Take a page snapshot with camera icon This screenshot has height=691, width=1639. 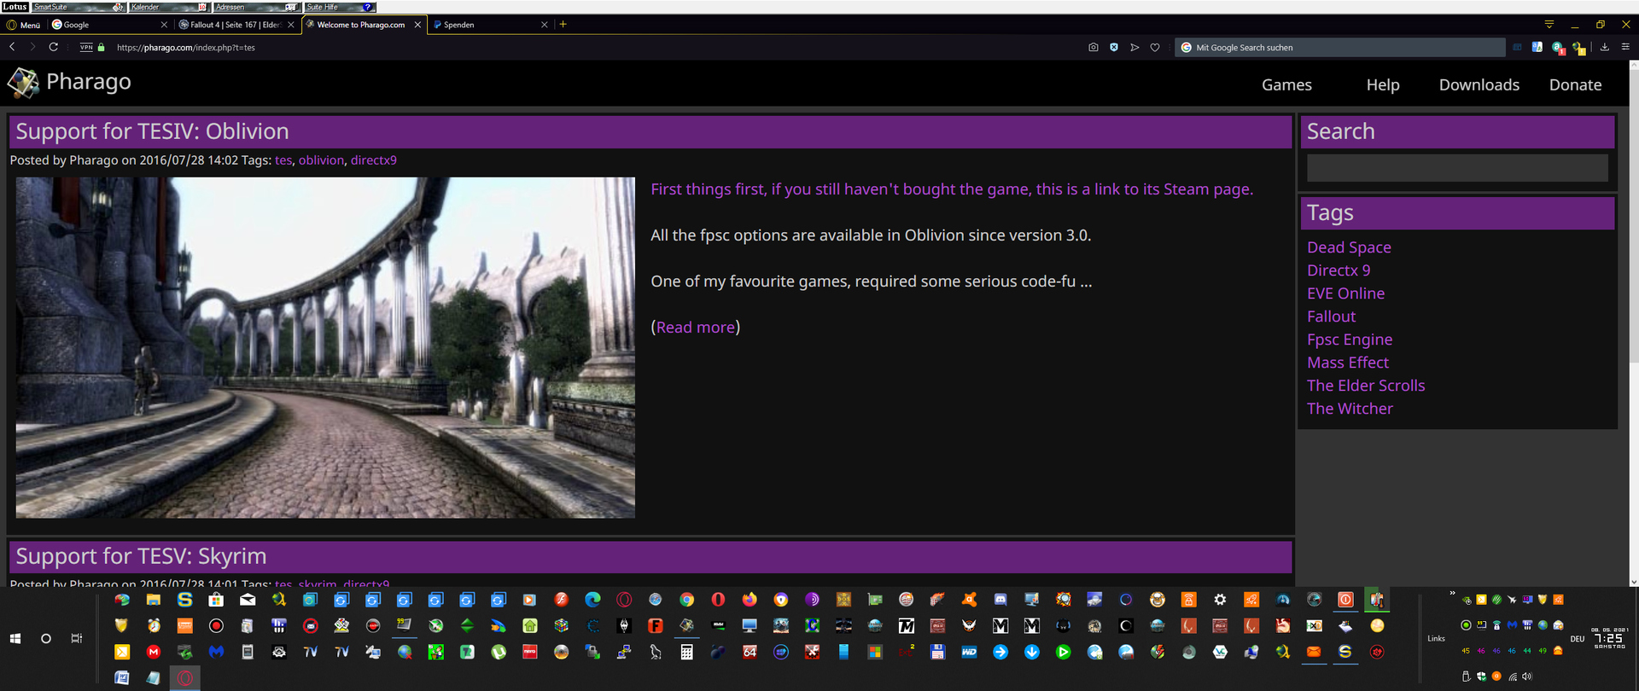click(1093, 48)
